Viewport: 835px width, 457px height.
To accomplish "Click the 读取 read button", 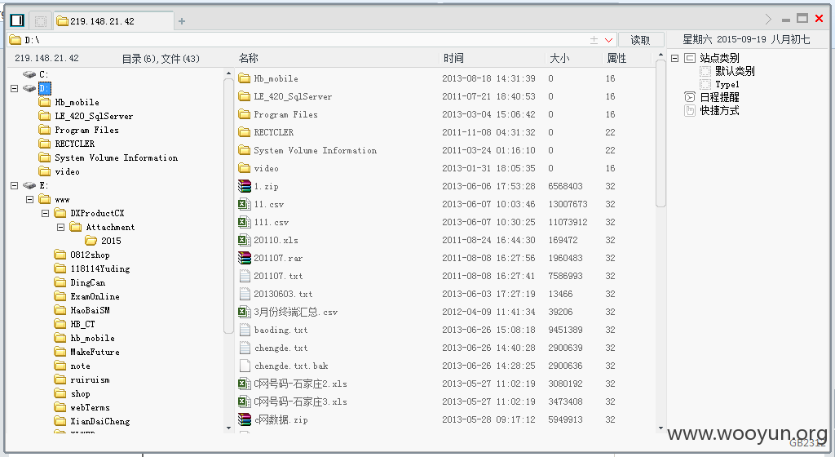I will (x=641, y=40).
